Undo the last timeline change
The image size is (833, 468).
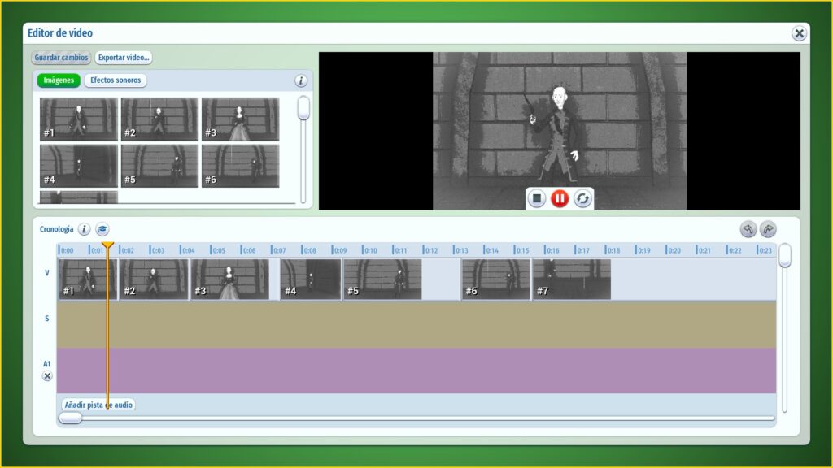click(x=748, y=229)
